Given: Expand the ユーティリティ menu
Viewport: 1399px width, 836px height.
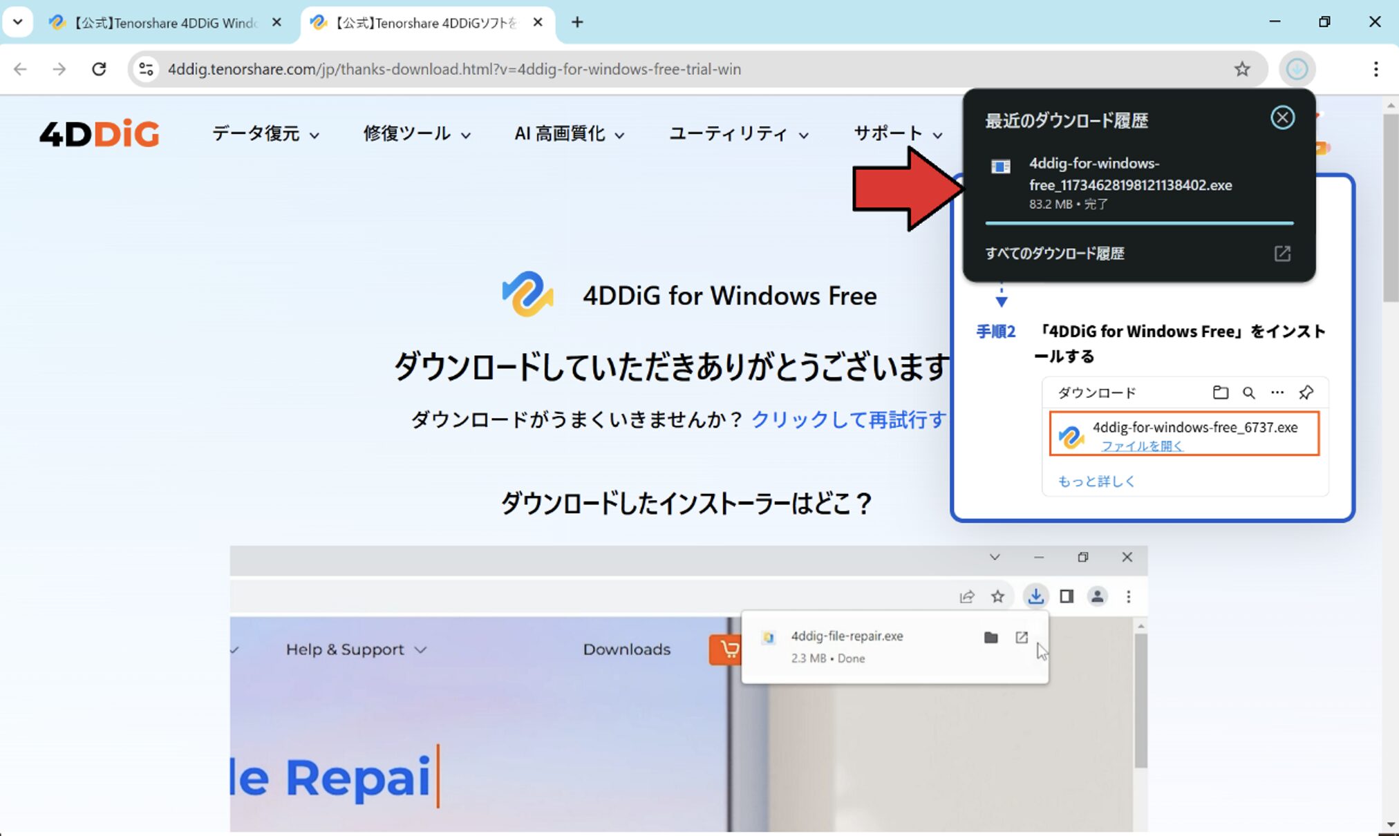Looking at the screenshot, I should click(738, 133).
